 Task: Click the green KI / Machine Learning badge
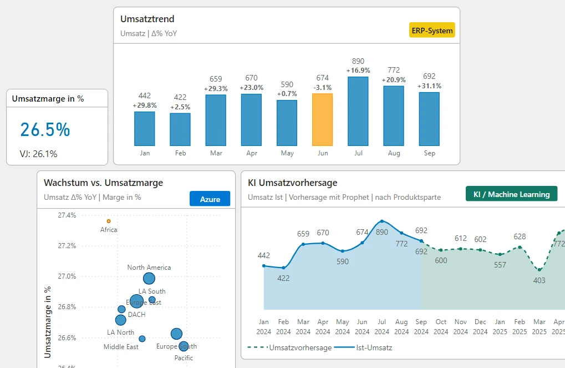pos(511,194)
